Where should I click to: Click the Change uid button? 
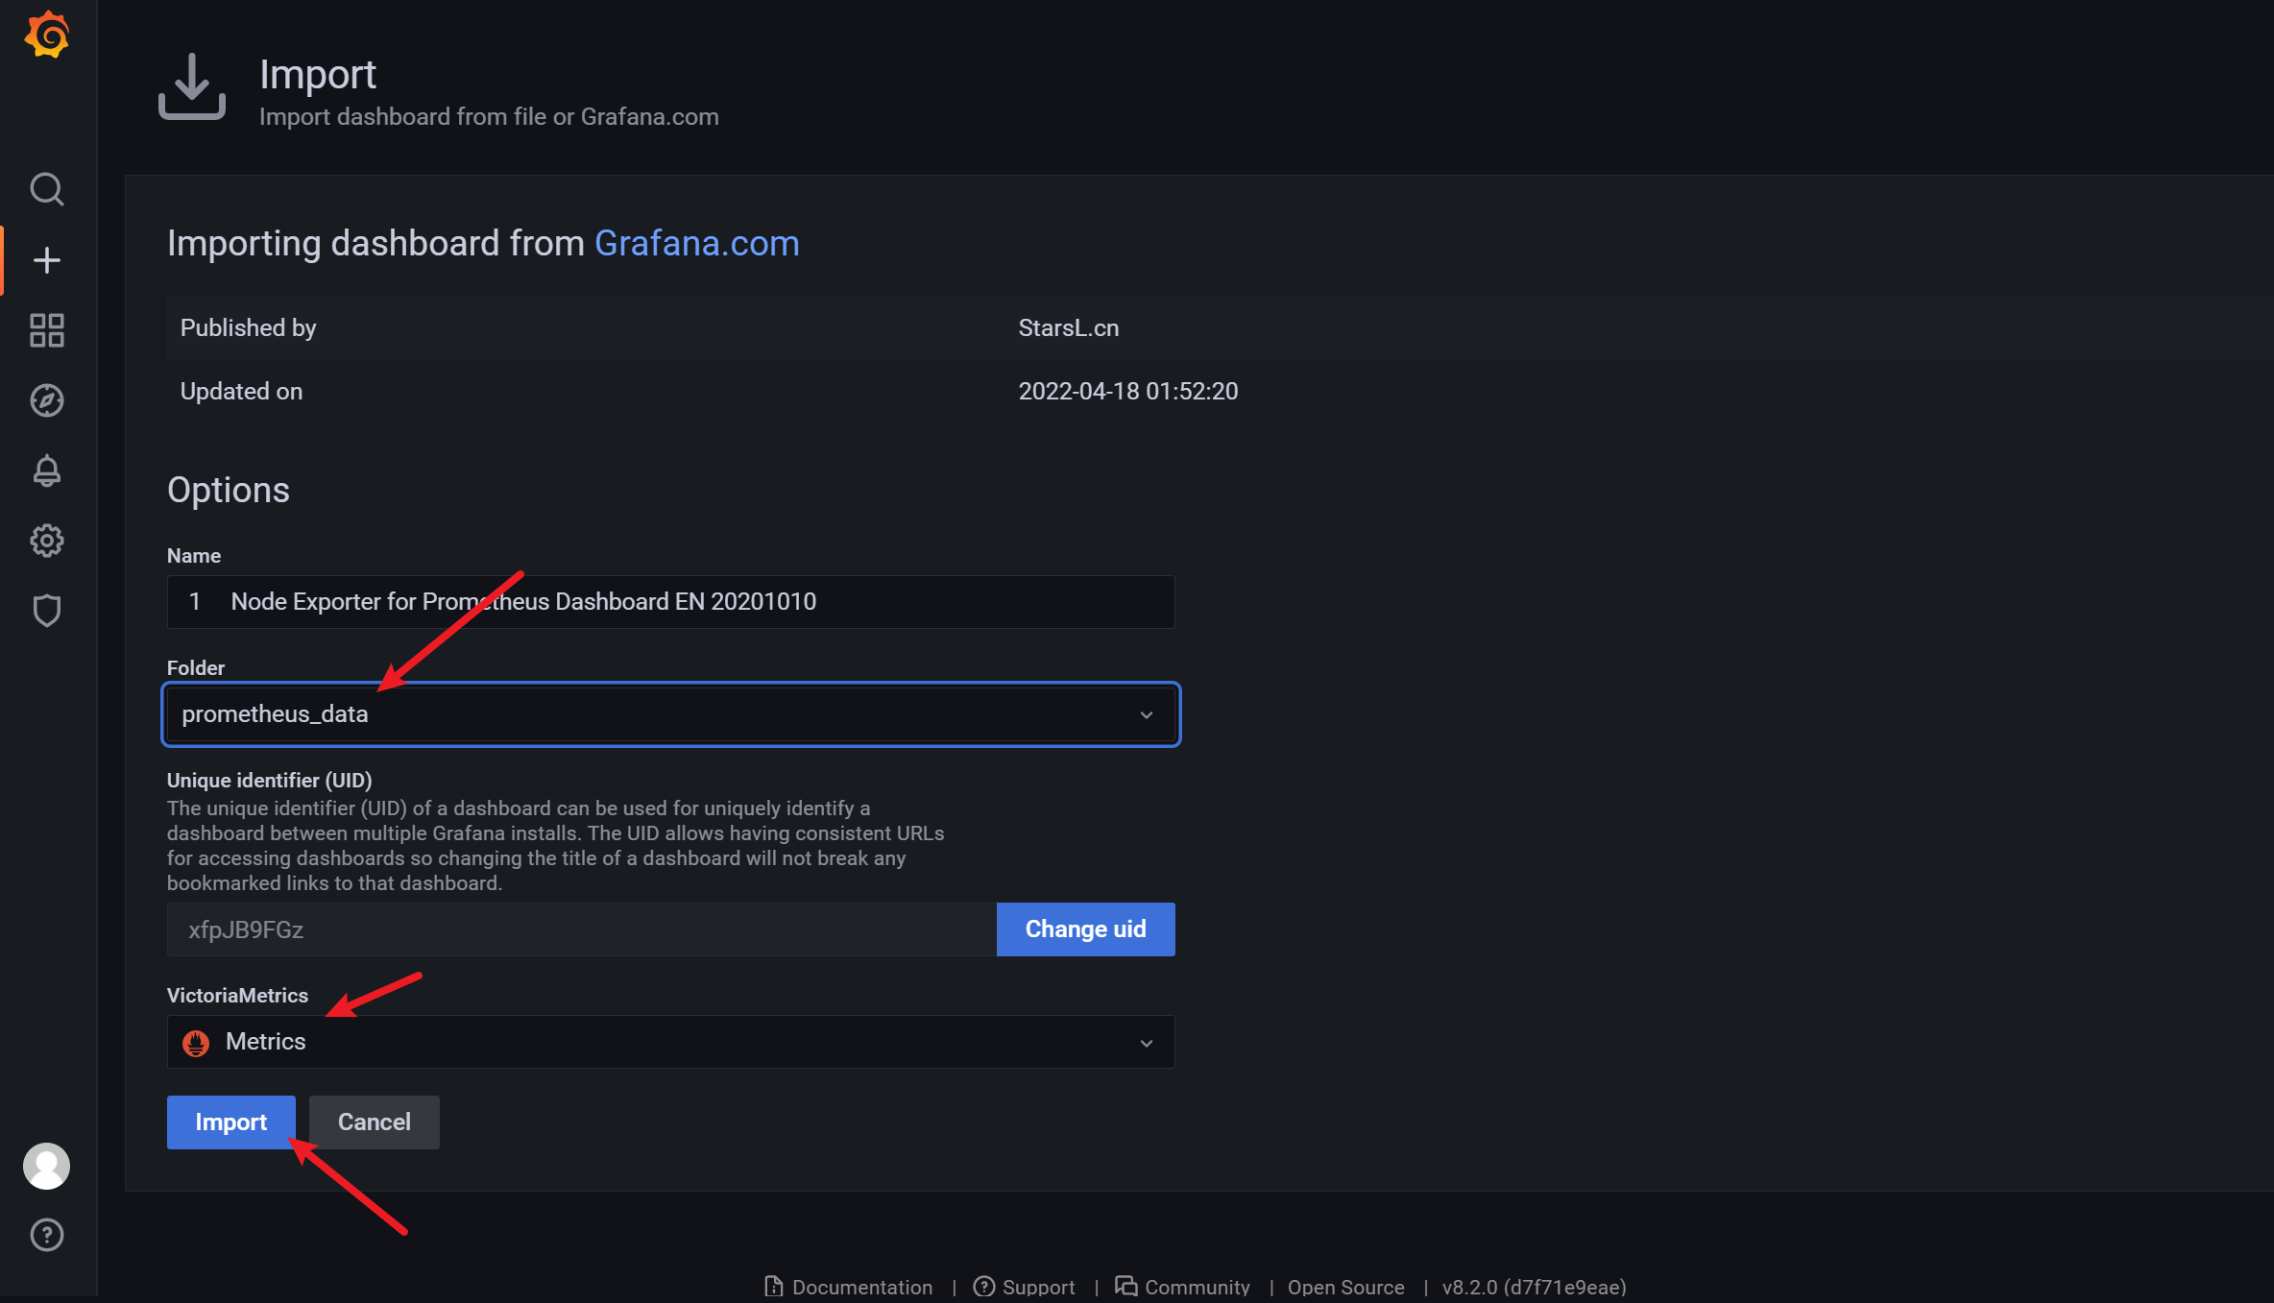1085,929
